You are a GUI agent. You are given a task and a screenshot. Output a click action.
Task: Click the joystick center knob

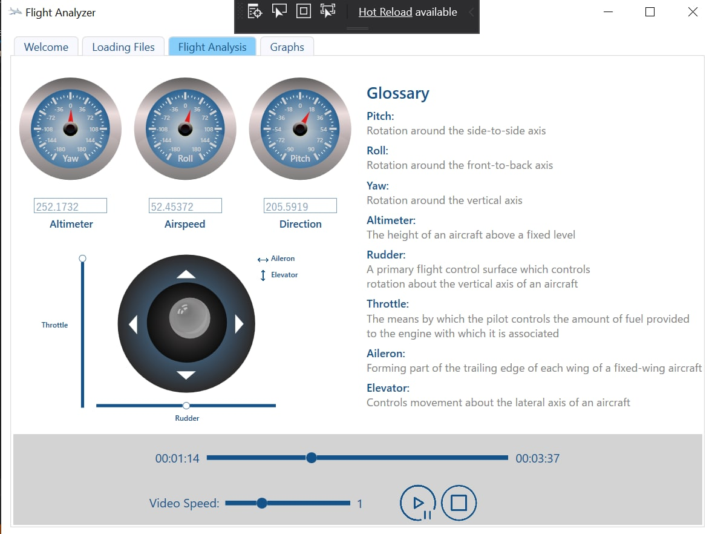[189, 318]
